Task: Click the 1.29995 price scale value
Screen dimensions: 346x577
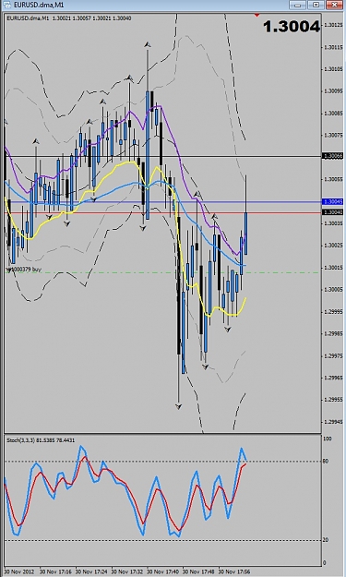Action: (x=333, y=312)
